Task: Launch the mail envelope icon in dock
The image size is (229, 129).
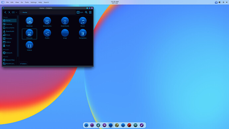Action: [x=123, y=125]
